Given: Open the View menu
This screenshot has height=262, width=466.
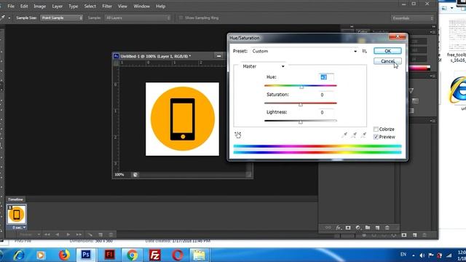Looking at the screenshot, I should pyautogui.click(x=122, y=7).
